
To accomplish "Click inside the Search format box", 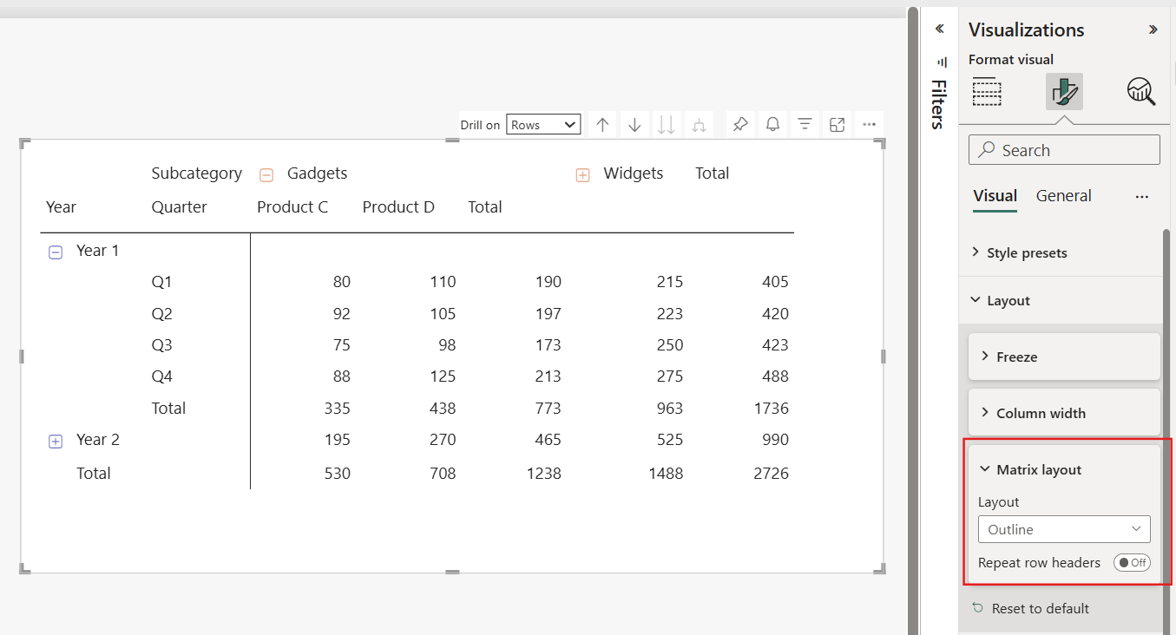I will (x=1064, y=150).
